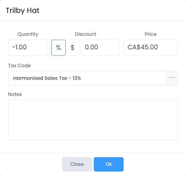This screenshot has width=186, height=176.
Task: Click the Quantity label
Action: 28,34
